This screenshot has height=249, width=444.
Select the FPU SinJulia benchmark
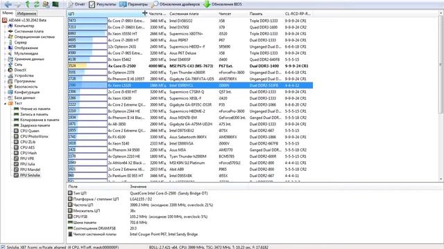click(27, 175)
